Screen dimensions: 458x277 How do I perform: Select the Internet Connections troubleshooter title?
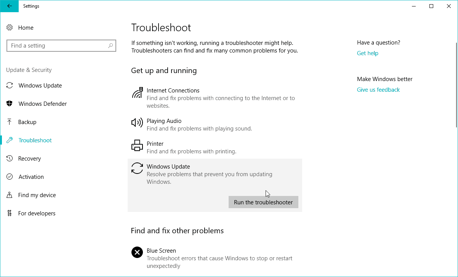(x=173, y=91)
